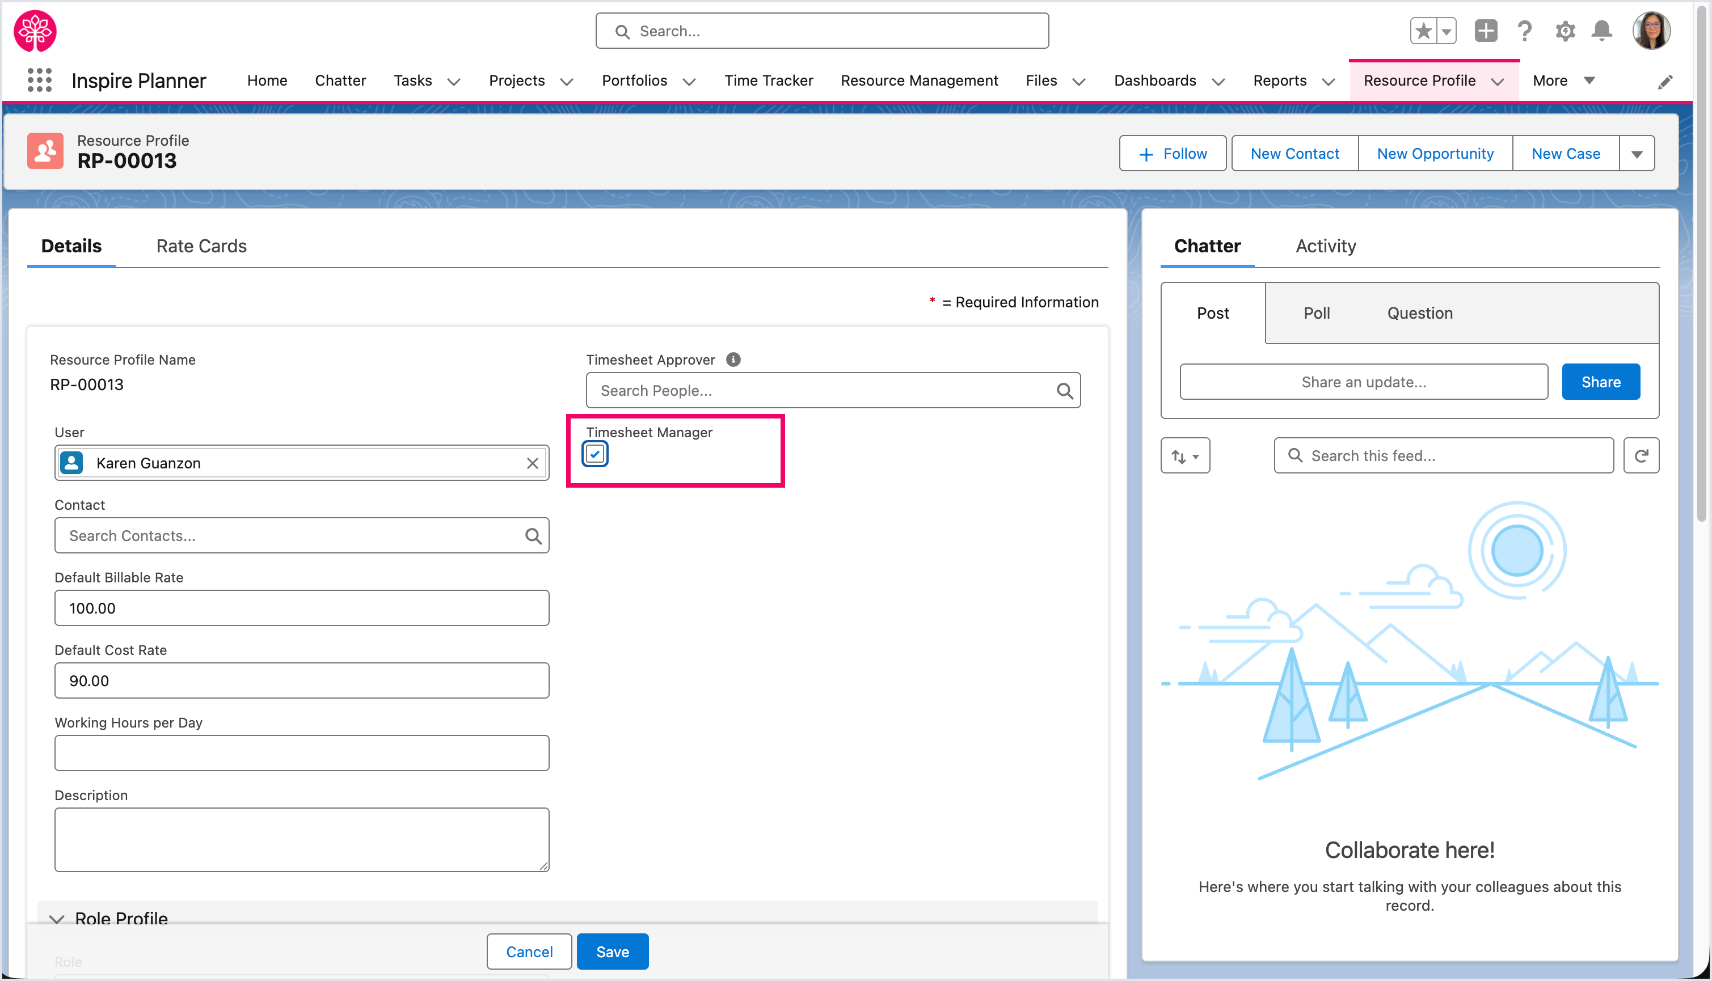Open the Chatter feed sort dropdown
This screenshot has height=981, width=1712.
[x=1185, y=456]
